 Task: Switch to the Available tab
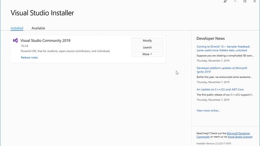[x=38, y=28]
